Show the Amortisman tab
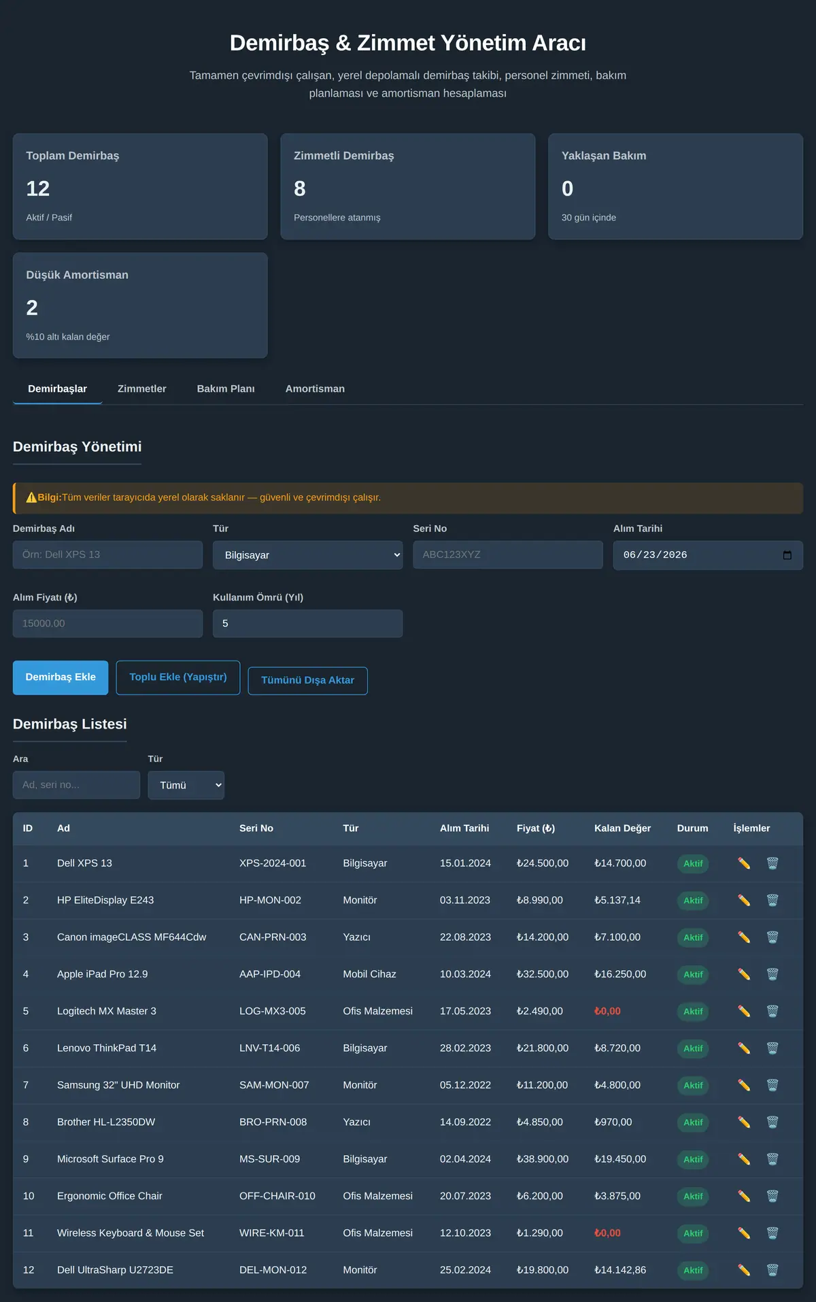Viewport: 816px width, 1302px height. point(315,389)
